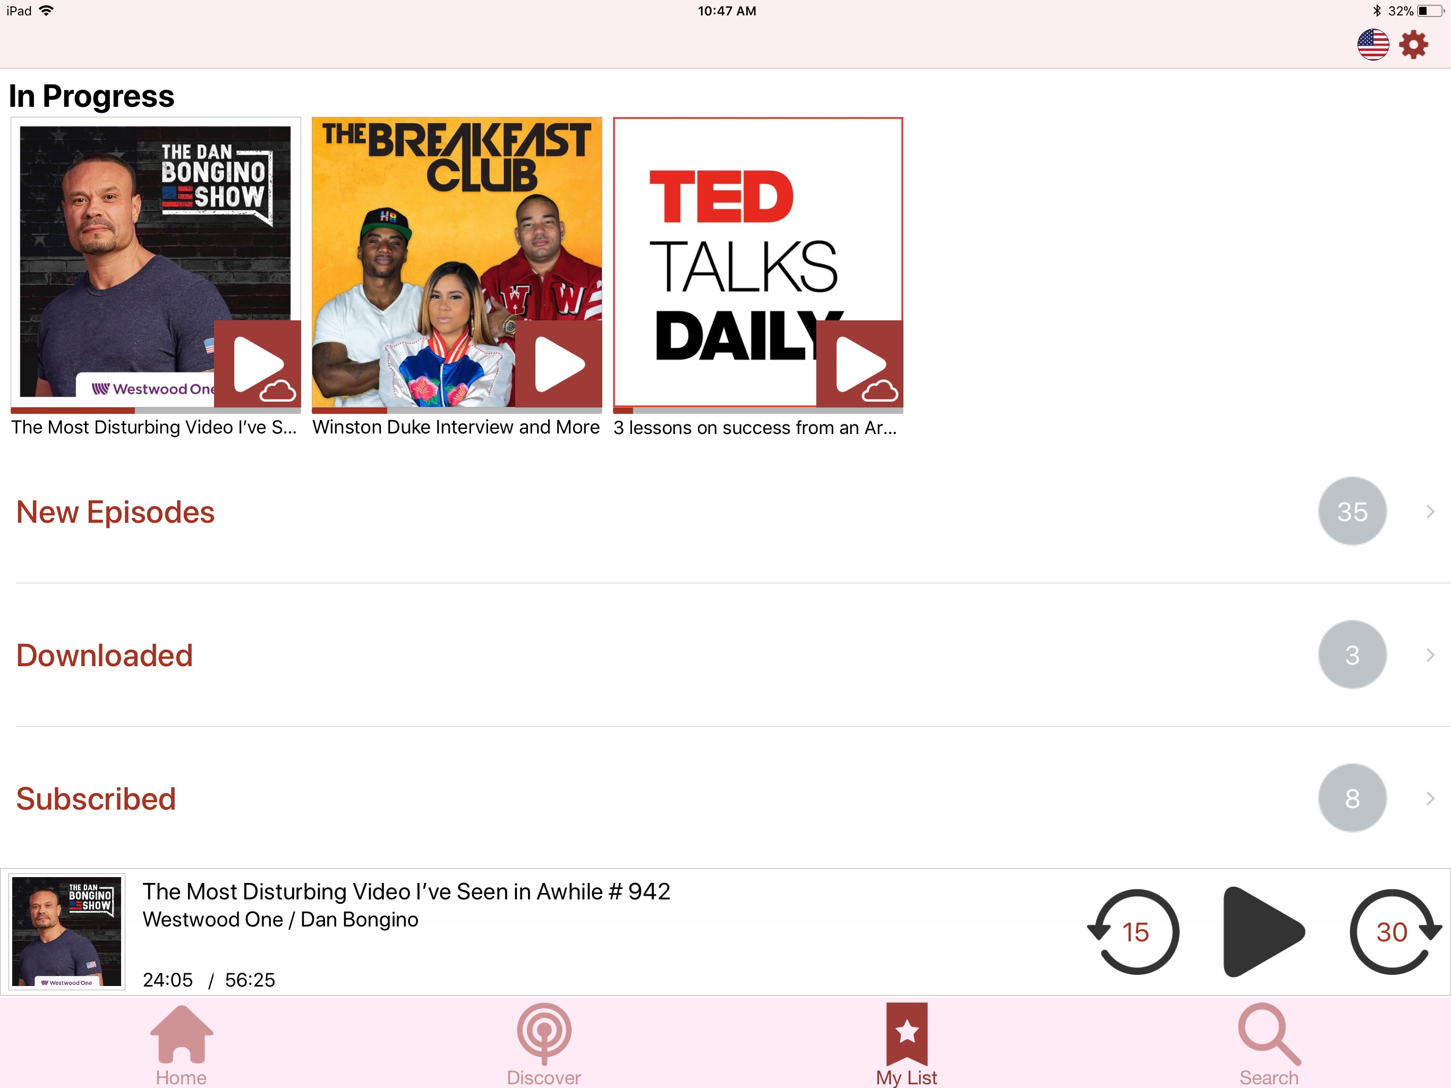Viewport: 1451px width, 1088px height.
Task: Open the New Episodes section link
Action: pos(115,512)
